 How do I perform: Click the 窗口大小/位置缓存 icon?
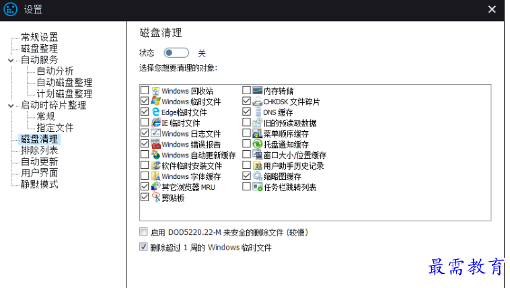coord(257,155)
